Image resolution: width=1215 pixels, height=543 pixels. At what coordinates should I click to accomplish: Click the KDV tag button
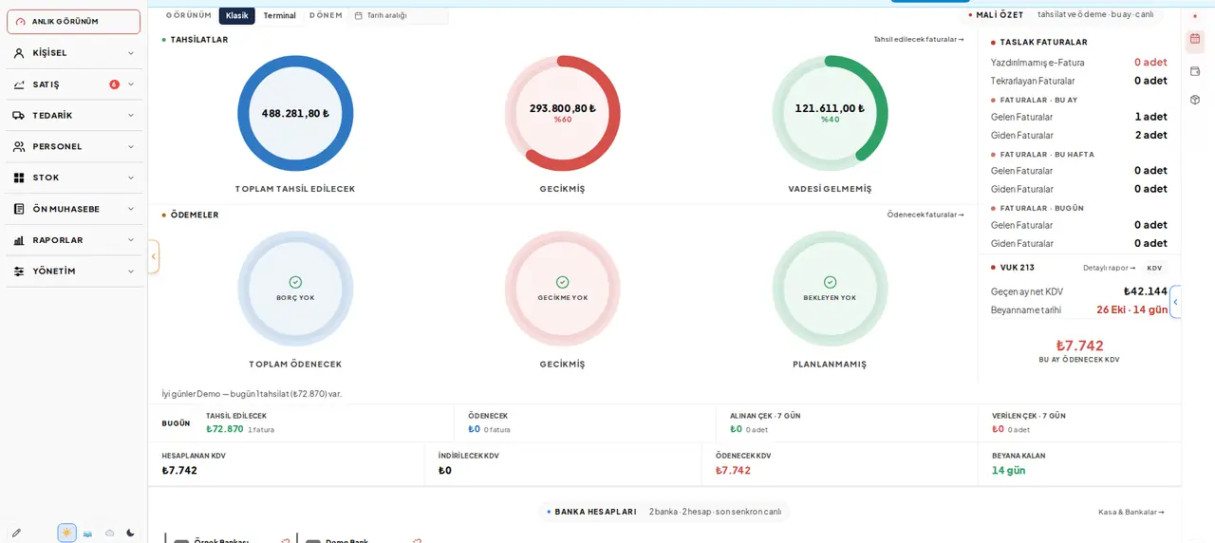click(x=1154, y=268)
